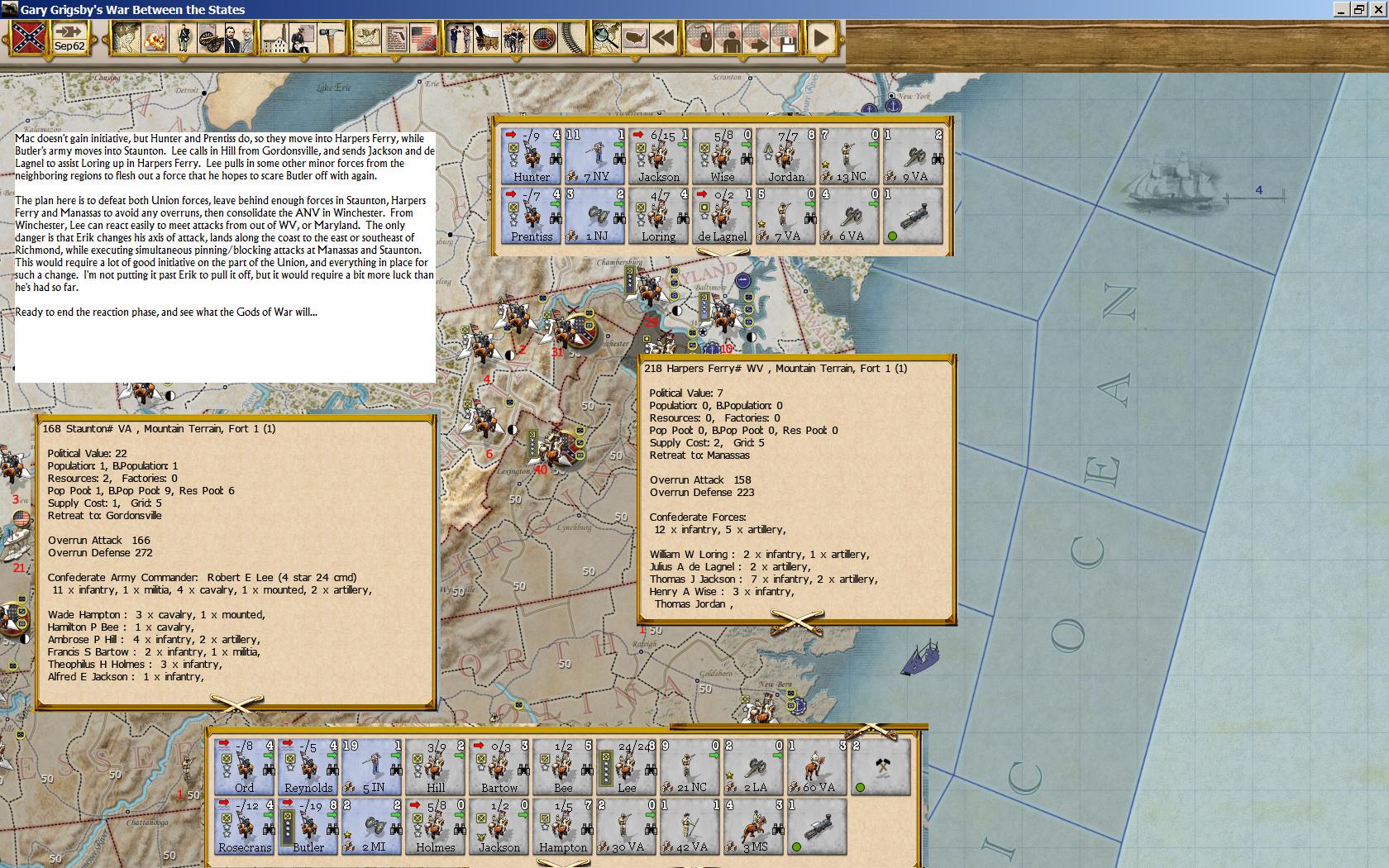The width and height of the screenshot is (1389, 868).
Task: Select the Wise leader card
Action: (723, 155)
